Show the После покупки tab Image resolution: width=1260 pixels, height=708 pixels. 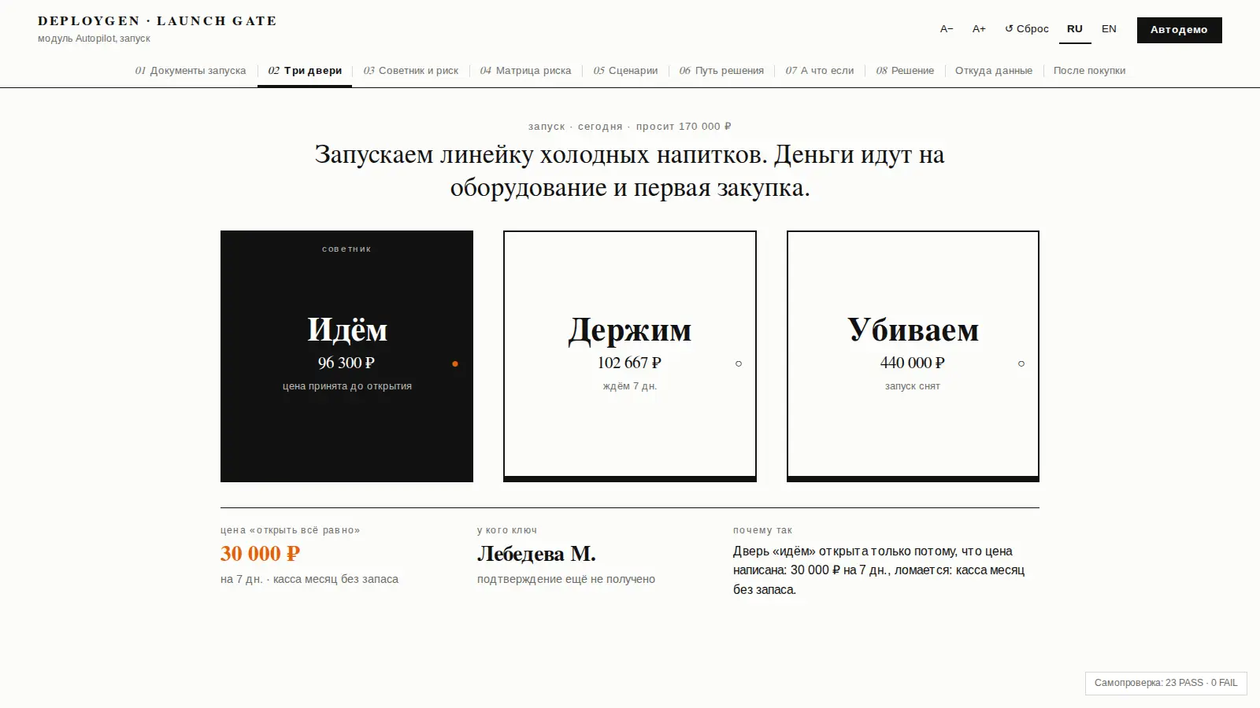pyautogui.click(x=1090, y=71)
